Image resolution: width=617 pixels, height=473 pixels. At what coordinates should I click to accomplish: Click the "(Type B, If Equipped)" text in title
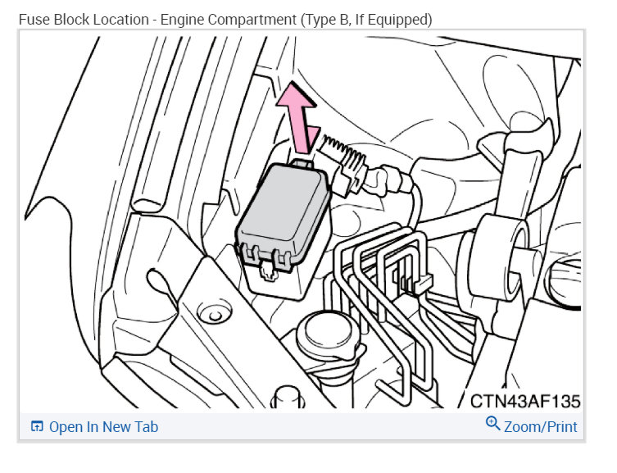click(x=366, y=20)
